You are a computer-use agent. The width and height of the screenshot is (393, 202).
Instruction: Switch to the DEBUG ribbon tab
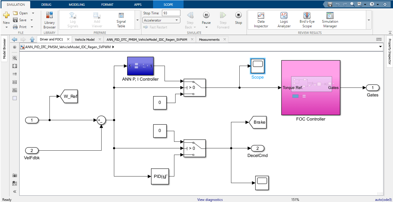point(46,4)
